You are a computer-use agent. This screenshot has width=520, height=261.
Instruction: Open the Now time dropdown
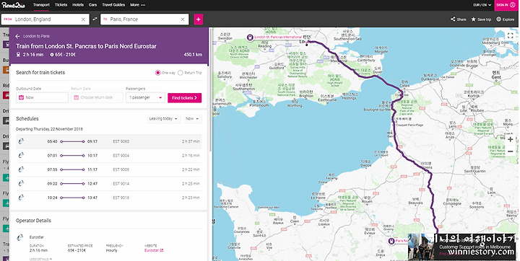pyautogui.click(x=193, y=118)
